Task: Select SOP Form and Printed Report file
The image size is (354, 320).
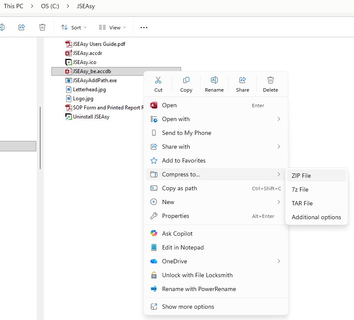Action: pos(108,108)
